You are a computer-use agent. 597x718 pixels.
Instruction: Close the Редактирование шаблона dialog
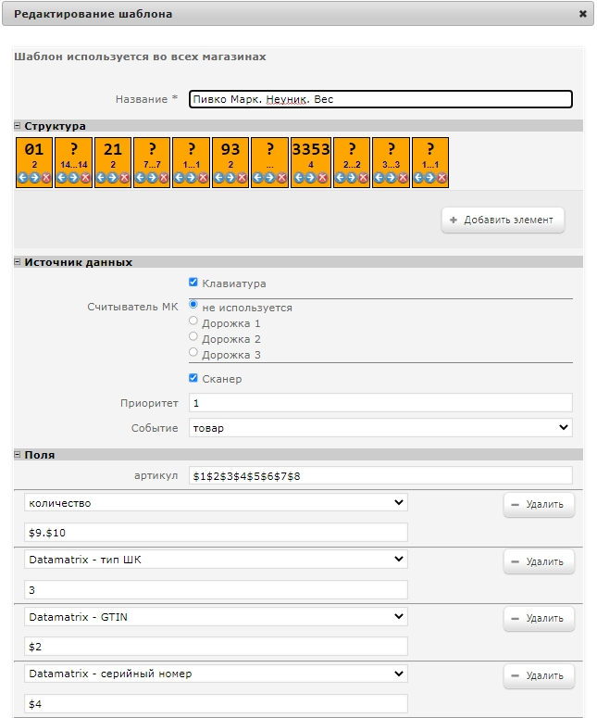(x=583, y=14)
